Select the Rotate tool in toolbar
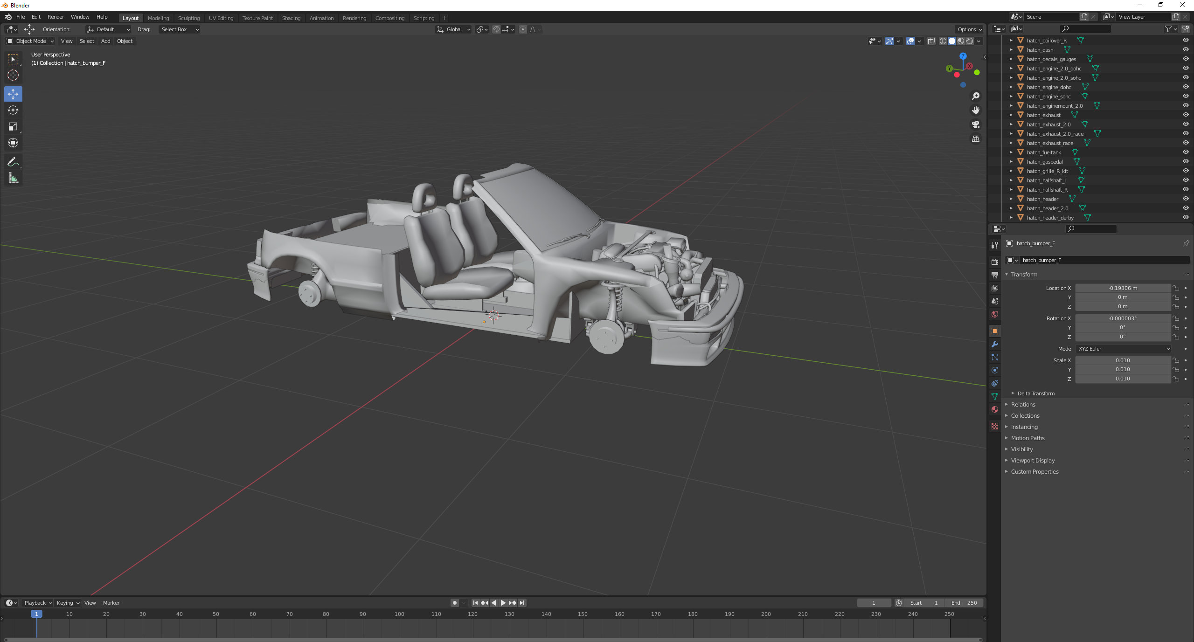1194x642 pixels. click(x=13, y=110)
